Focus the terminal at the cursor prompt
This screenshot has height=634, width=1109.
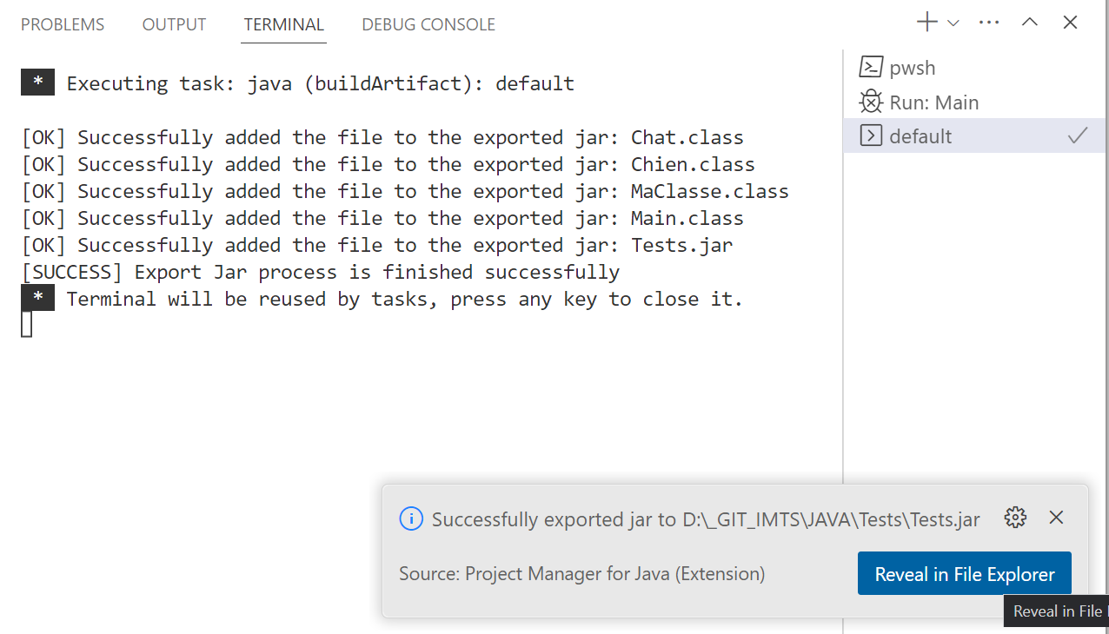[x=27, y=325]
